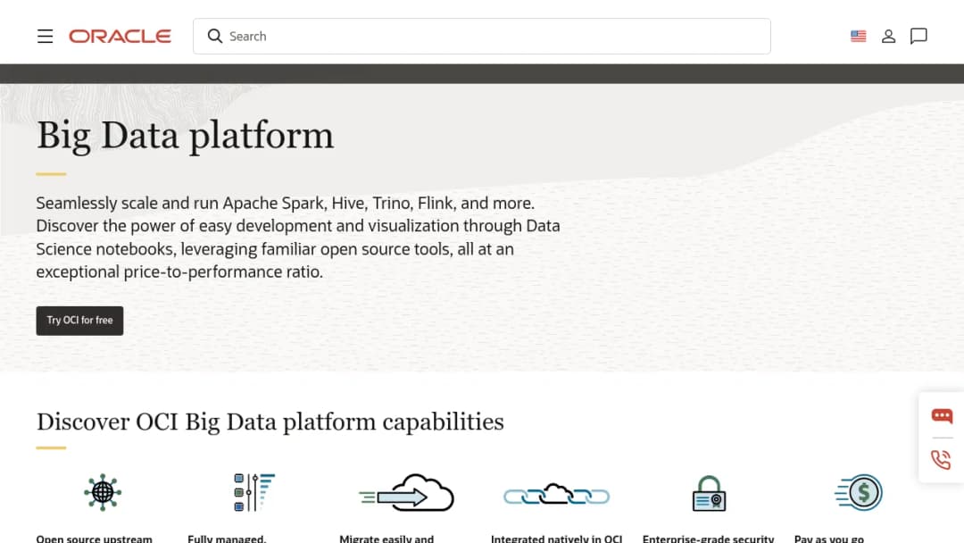Select the Enterprise-grade security label
964x543 pixels.
708,539
